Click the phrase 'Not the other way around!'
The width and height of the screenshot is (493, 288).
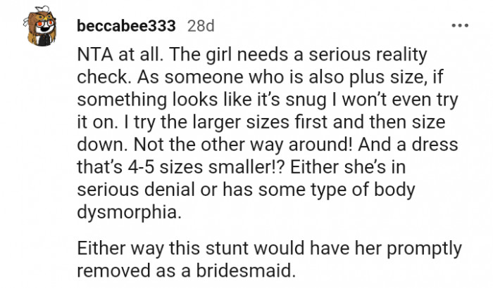click(x=243, y=145)
